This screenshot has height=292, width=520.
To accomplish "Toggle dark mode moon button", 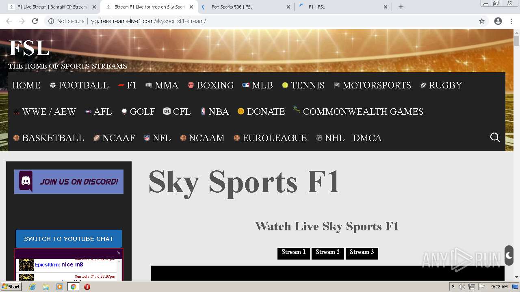I will click(509, 255).
